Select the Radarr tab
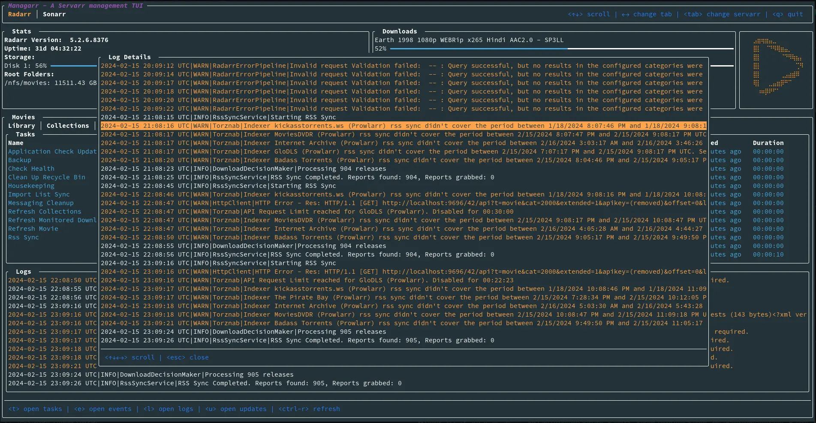816x423 pixels. [x=19, y=14]
